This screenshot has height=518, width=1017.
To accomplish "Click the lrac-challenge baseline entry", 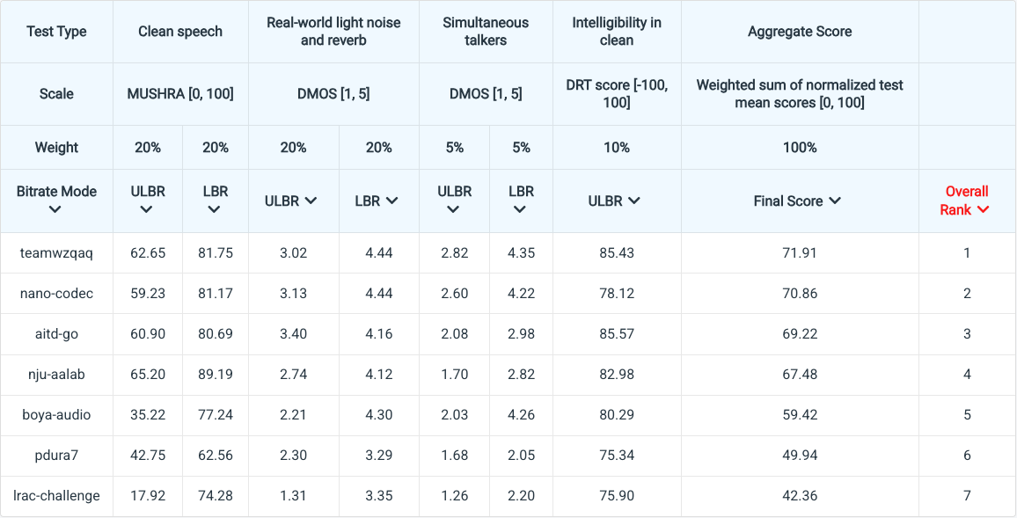I will coord(56,496).
